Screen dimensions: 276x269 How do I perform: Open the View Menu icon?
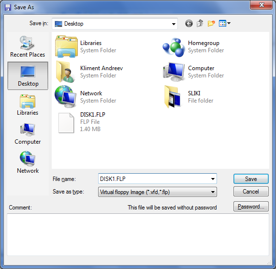[225, 23]
